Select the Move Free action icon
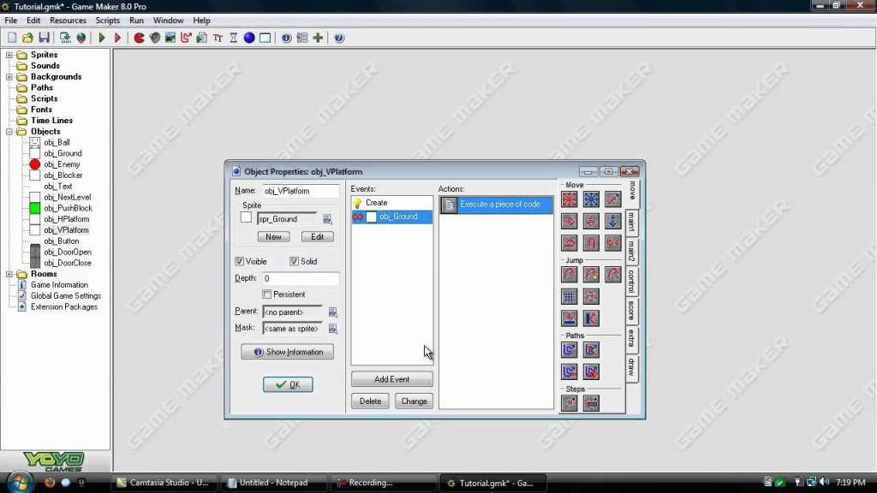Screen dimensions: 877x493 point(591,199)
